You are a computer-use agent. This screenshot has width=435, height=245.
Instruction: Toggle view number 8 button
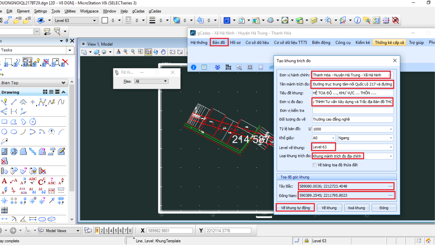pos(130,230)
